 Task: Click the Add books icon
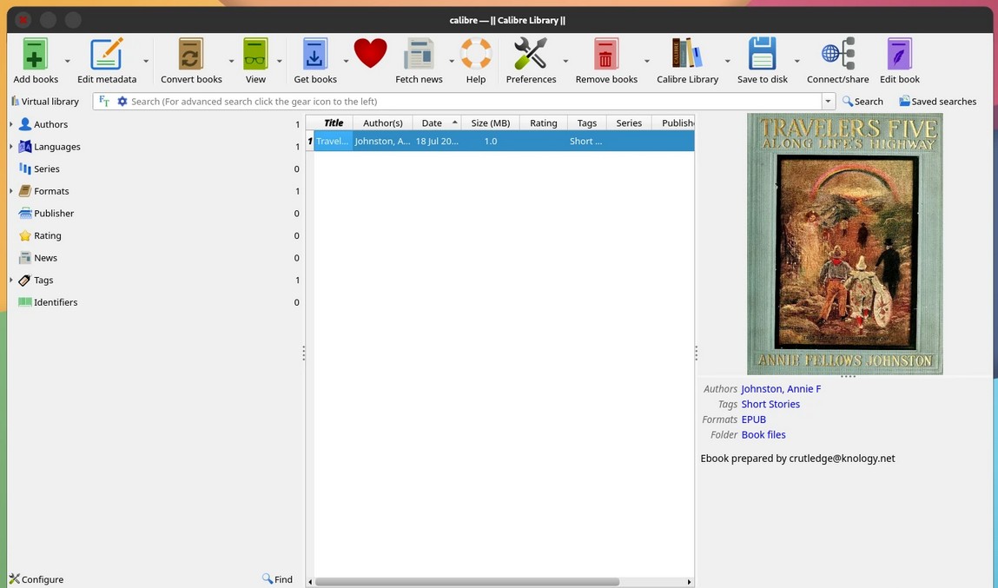(x=35, y=56)
